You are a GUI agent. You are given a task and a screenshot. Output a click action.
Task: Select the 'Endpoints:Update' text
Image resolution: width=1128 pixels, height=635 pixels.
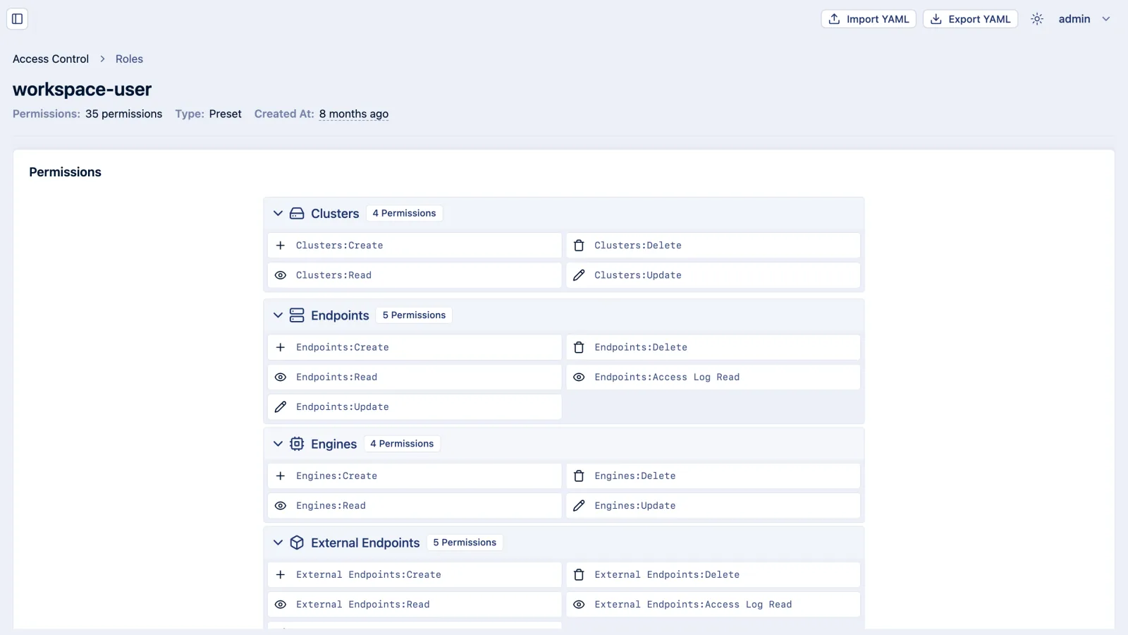pyautogui.click(x=343, y=407)
